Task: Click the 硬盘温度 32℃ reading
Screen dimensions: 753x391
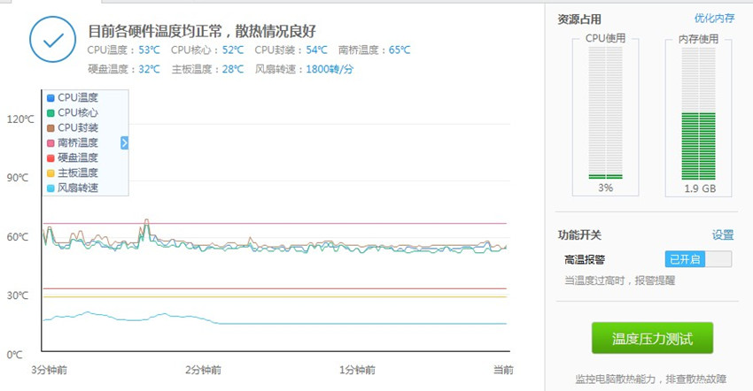Action: coord(123,69)
